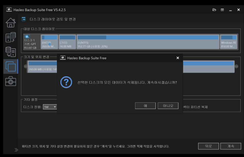Select the Windows RE 850 MB partition
The image size is (244, 157).
tap(229, 42)
